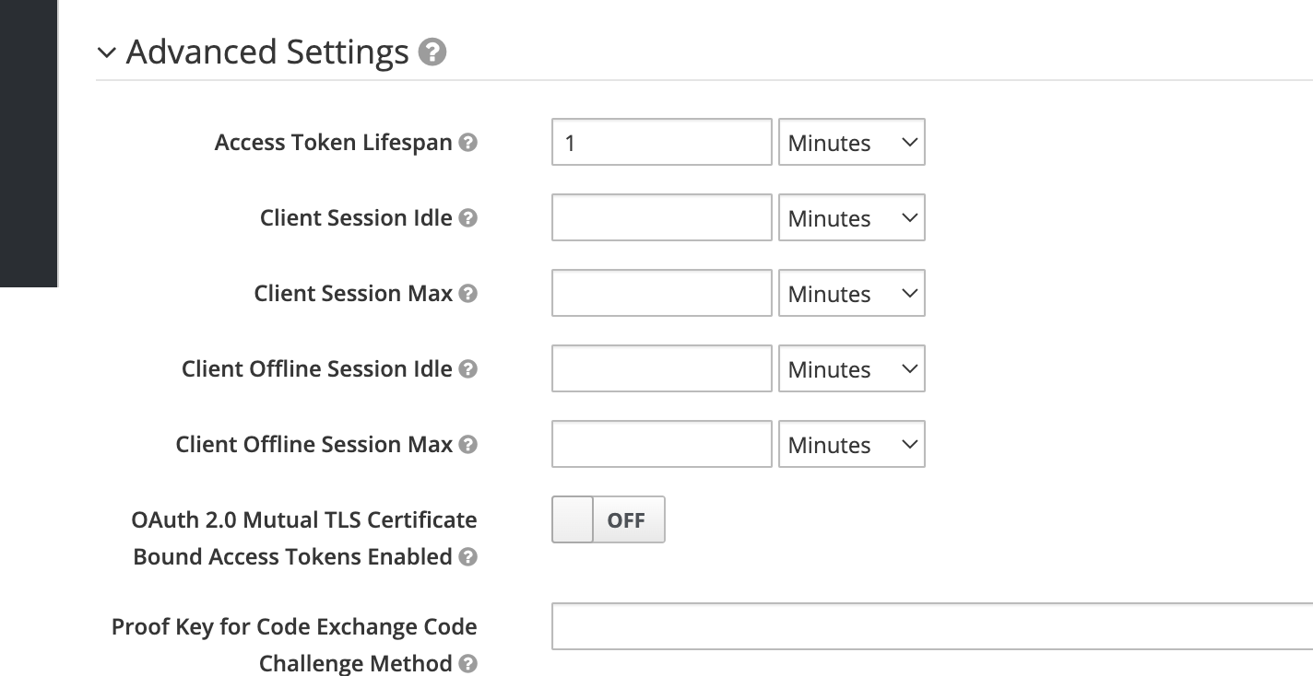
Task: Click help icon beside Advanced Settings heading
Action: coord(432,52)
